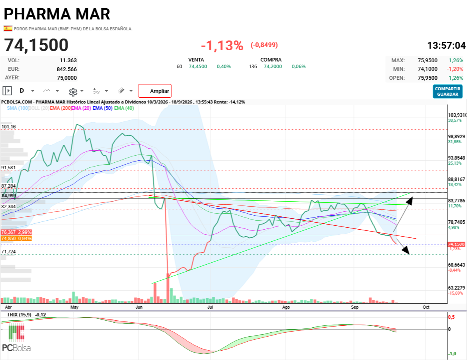Toggle the SMA (100) indicator label
Screen dimensions: 468x360
pos(18,108)
